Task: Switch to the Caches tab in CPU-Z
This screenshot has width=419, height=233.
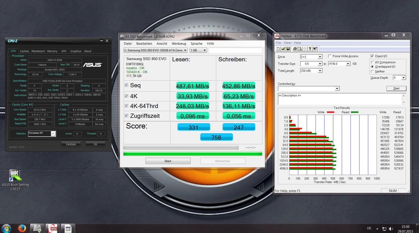Action: 24,51
